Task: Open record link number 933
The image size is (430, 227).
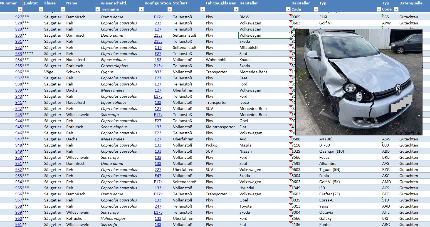Action: [x=19, y=54]
